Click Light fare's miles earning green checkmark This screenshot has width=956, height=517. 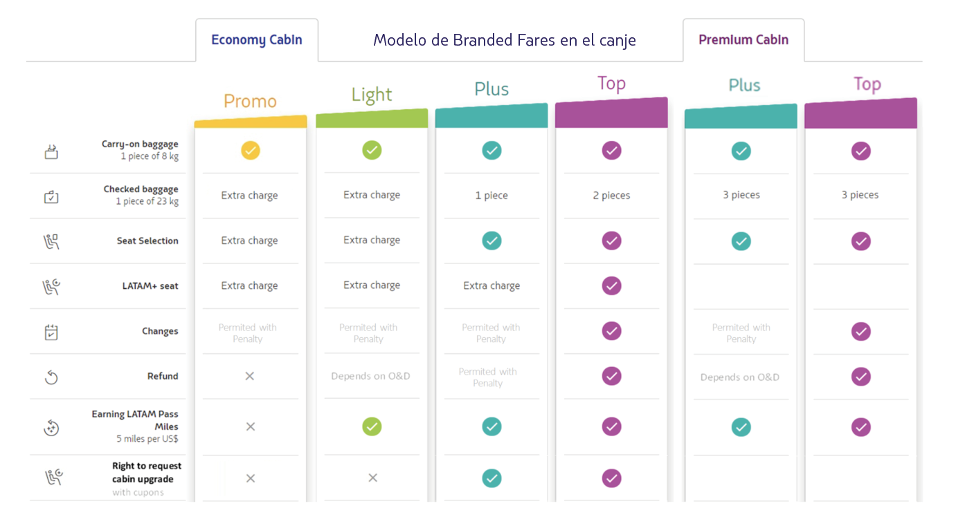point(372,426)
